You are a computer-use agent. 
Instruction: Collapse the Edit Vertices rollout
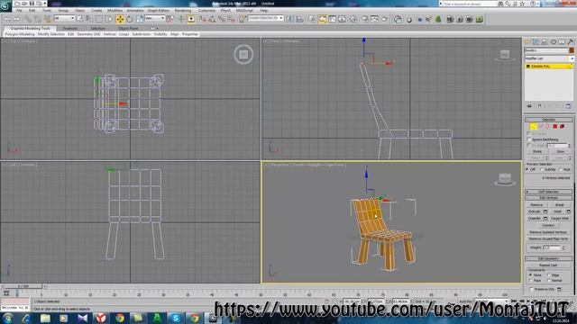(549, 198)
